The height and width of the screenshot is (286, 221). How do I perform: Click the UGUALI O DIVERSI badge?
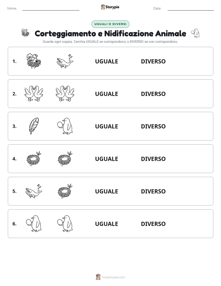(x=110, y=24)
